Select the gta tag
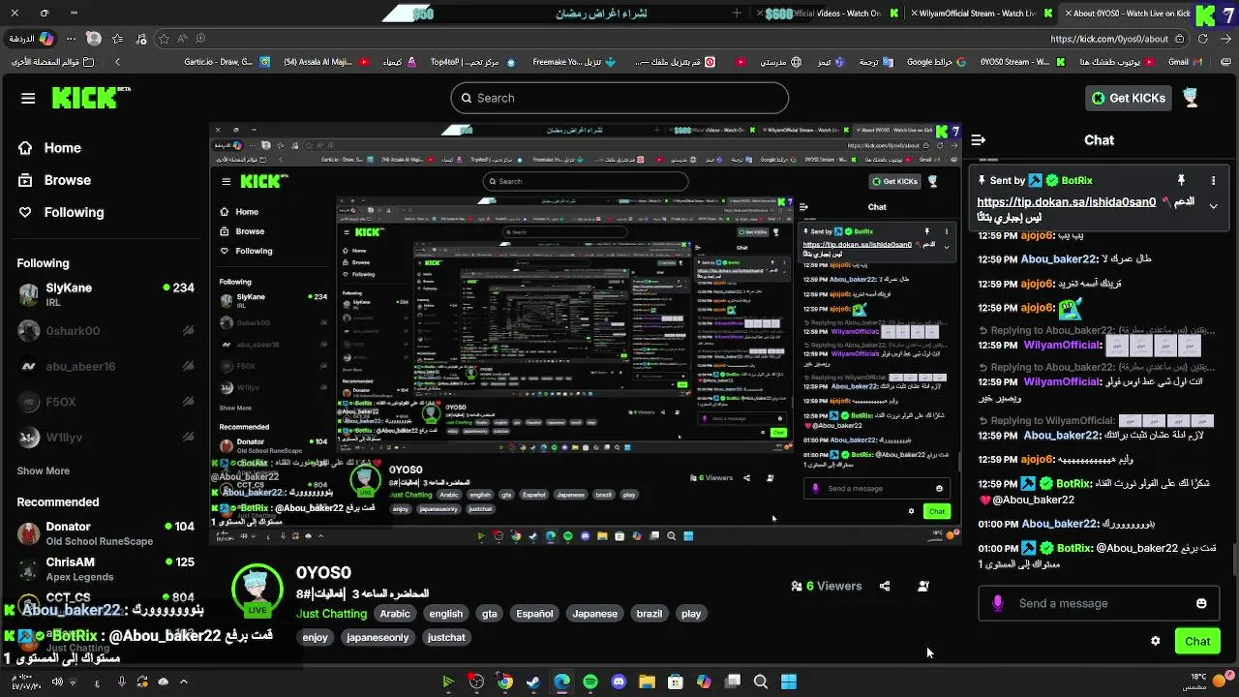 [490, 614]
